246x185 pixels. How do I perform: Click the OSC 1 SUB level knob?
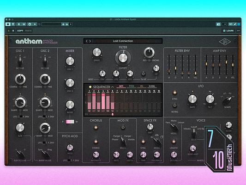point(20,128)
